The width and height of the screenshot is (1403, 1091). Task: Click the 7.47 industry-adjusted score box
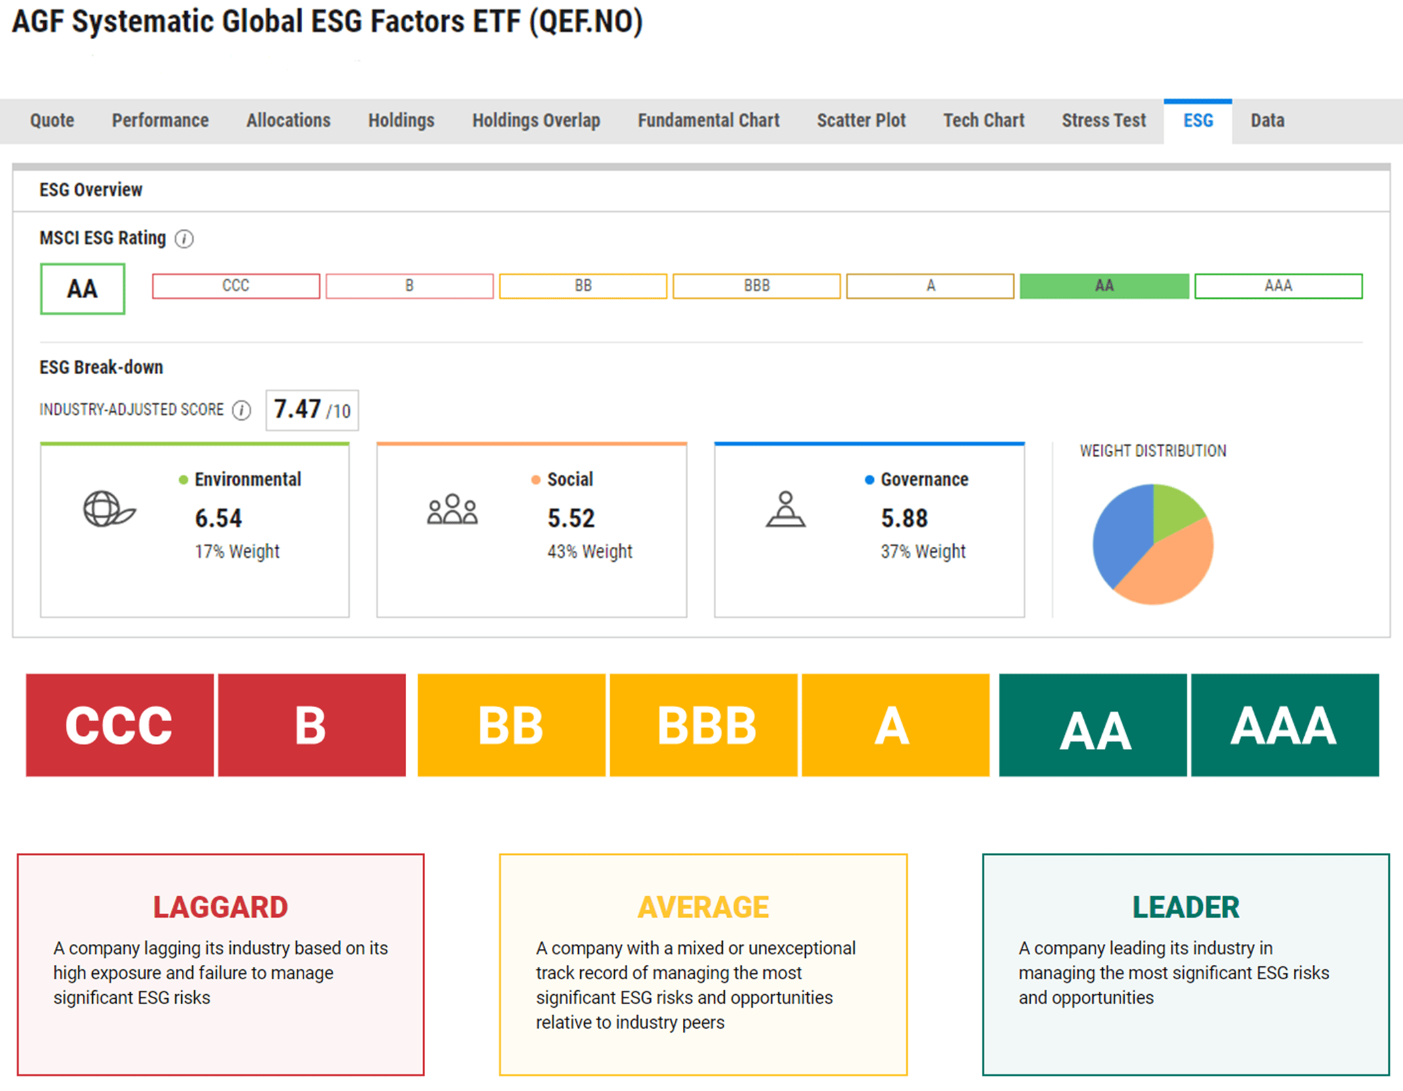pos(312,410)
